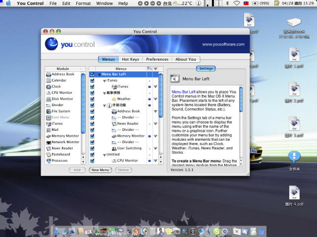Click the circled info icon in menu bar
317x237 pixels.
click(x=199, y=3)
